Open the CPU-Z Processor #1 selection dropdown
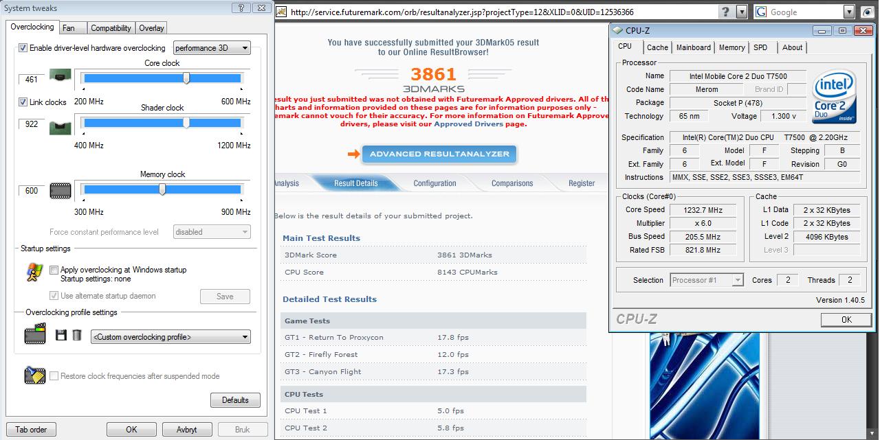The width and height of the screenshot is (880, 440). [x=707, y=280]
